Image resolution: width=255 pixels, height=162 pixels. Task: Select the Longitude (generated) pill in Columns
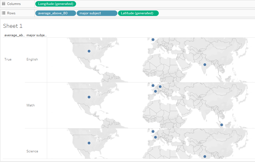point(55,4)
